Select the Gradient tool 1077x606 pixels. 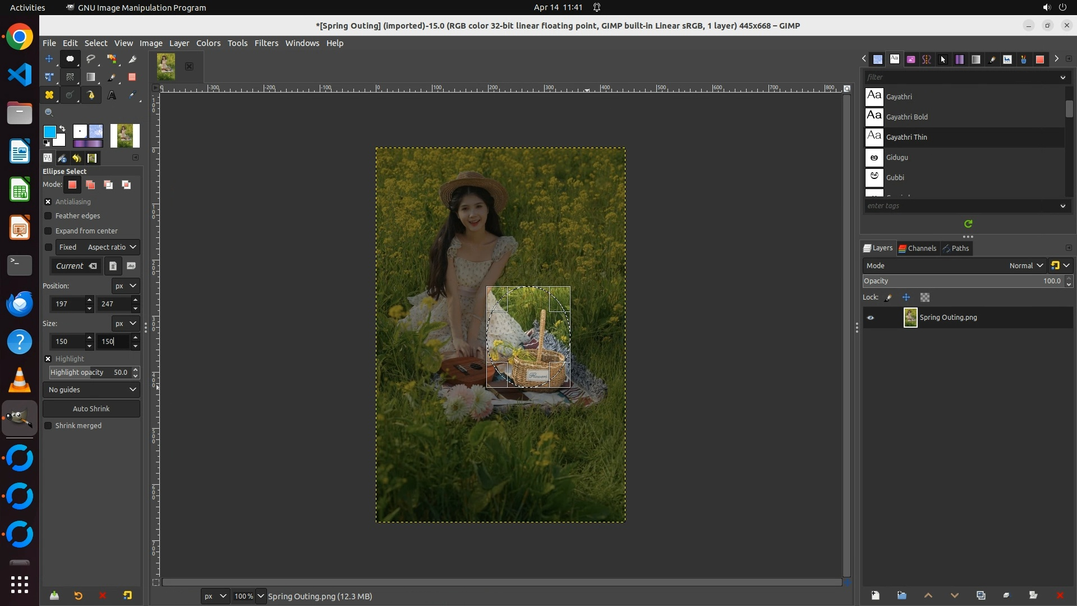tap(91, 77)
